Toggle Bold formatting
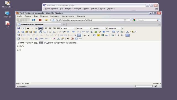This screenshot has height=100, width=177. pos(28,28)
